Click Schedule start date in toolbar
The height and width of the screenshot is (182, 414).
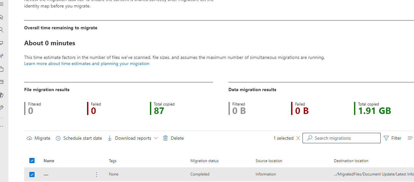79,138
